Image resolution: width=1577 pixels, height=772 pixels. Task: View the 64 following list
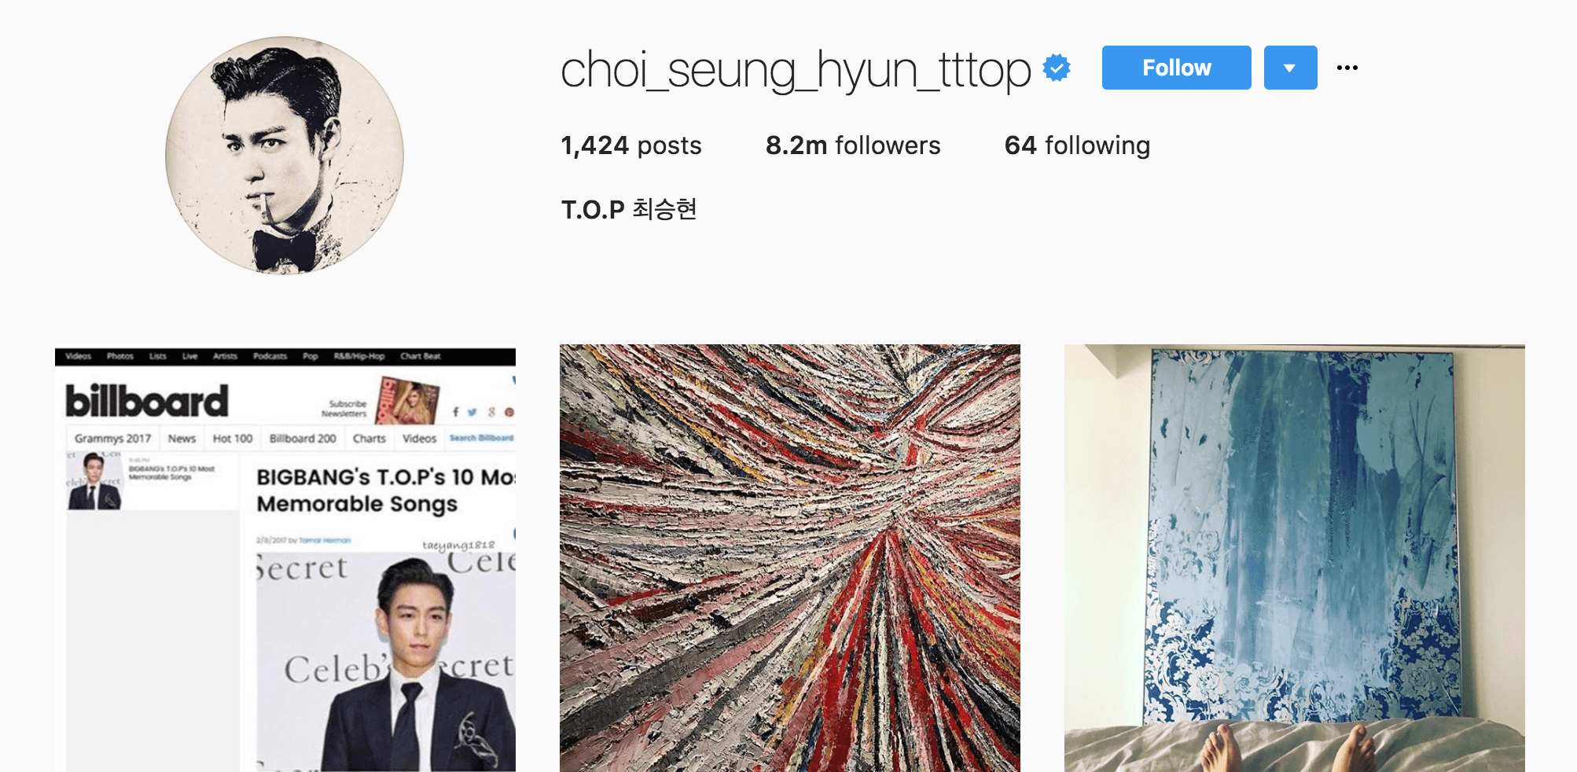(x=1077, y=145)
